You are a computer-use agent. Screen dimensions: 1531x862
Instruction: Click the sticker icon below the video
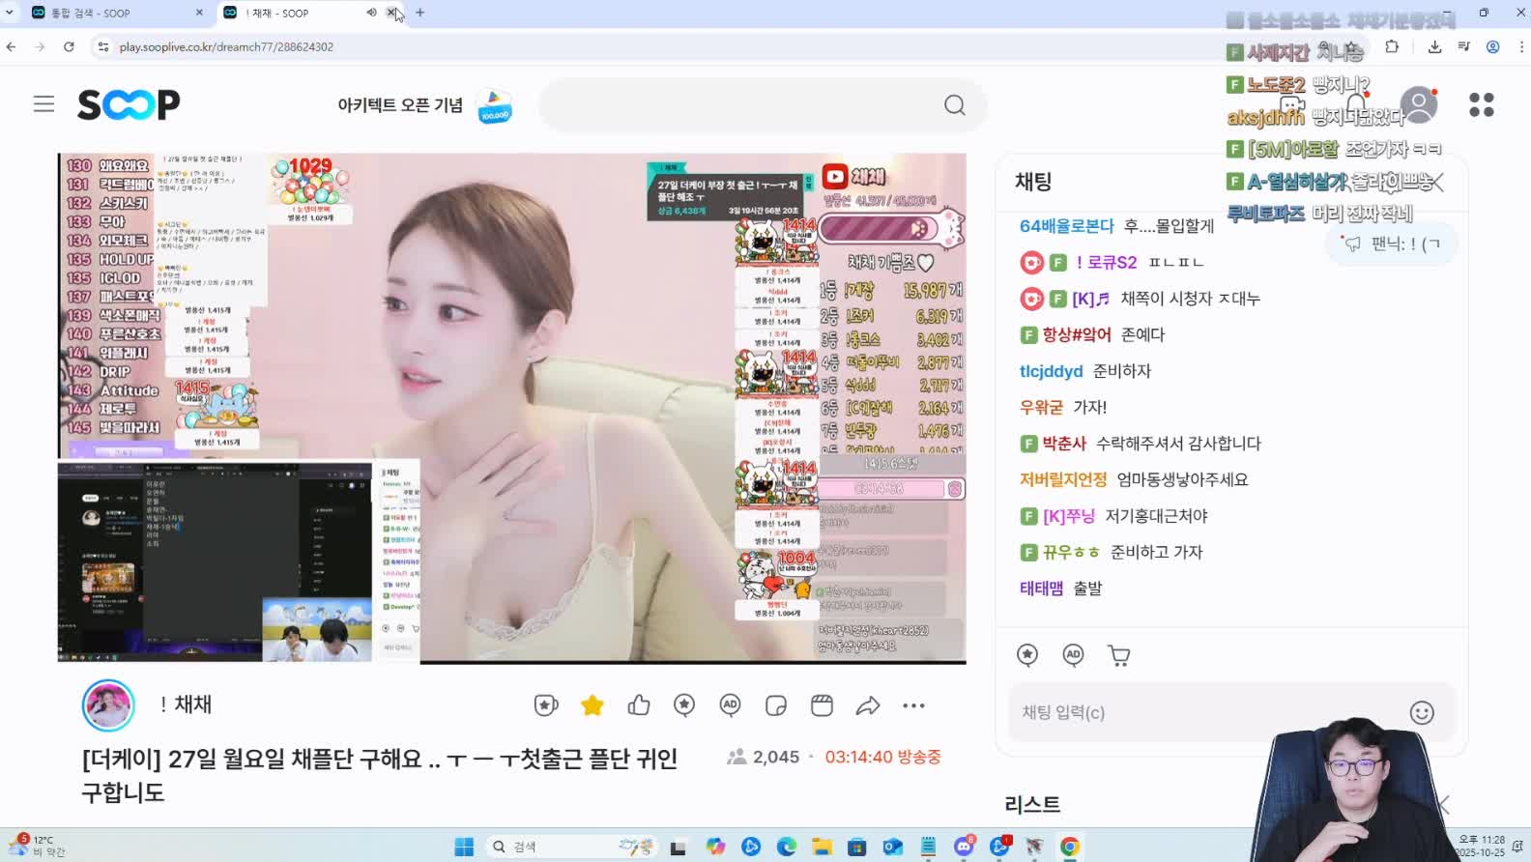[x=775, y=706]
